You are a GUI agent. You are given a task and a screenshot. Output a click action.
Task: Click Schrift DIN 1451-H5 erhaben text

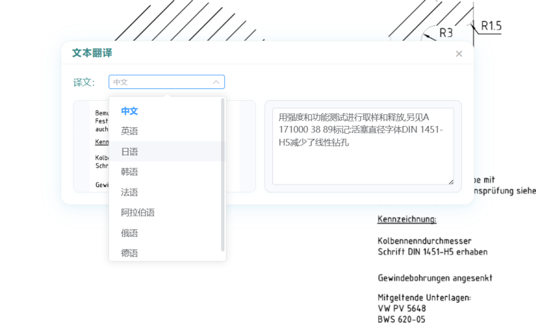point(432,252)
